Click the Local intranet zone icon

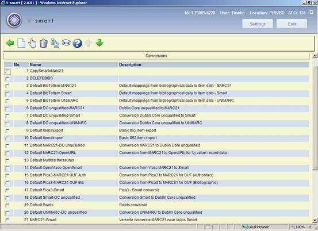(245, 227)
